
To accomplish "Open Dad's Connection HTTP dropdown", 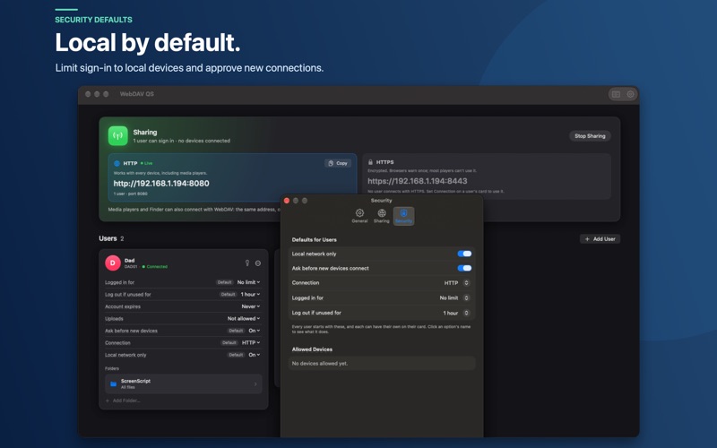I will click(251, 343).
